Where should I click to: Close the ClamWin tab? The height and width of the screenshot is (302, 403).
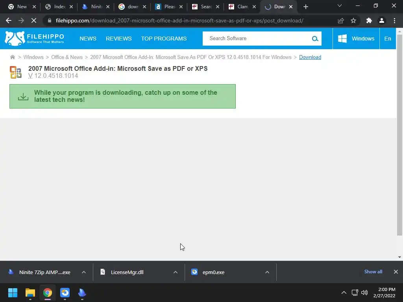254,7
